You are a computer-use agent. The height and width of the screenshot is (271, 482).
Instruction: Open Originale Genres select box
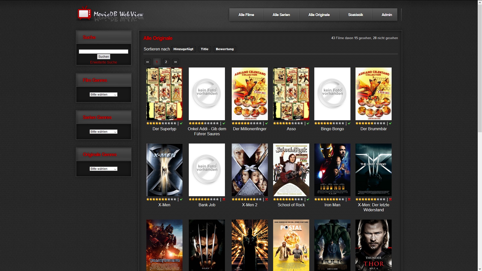tap(103, 169)
